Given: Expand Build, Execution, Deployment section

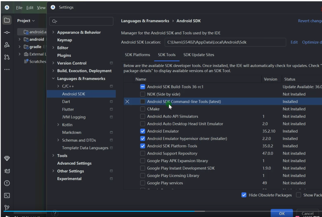Looking at the screenshot, I should coord(53,70).
